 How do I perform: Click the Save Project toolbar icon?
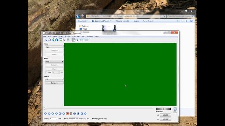tap(64, 40)
